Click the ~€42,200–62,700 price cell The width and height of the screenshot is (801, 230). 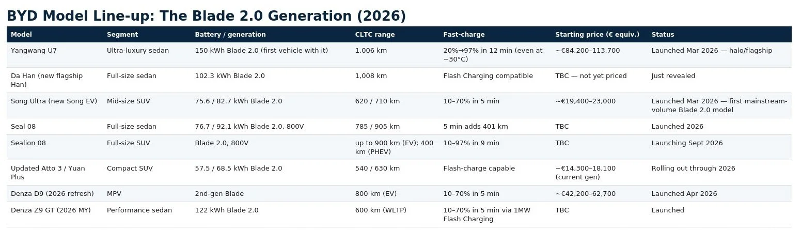tap(585, 194)
